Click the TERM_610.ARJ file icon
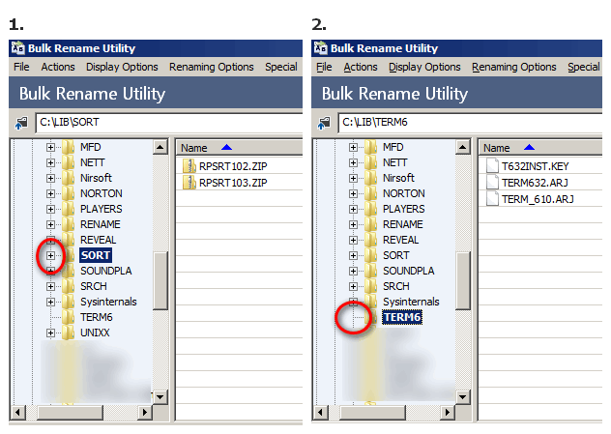Screen dimensions: 611x434 click(492, 199)
